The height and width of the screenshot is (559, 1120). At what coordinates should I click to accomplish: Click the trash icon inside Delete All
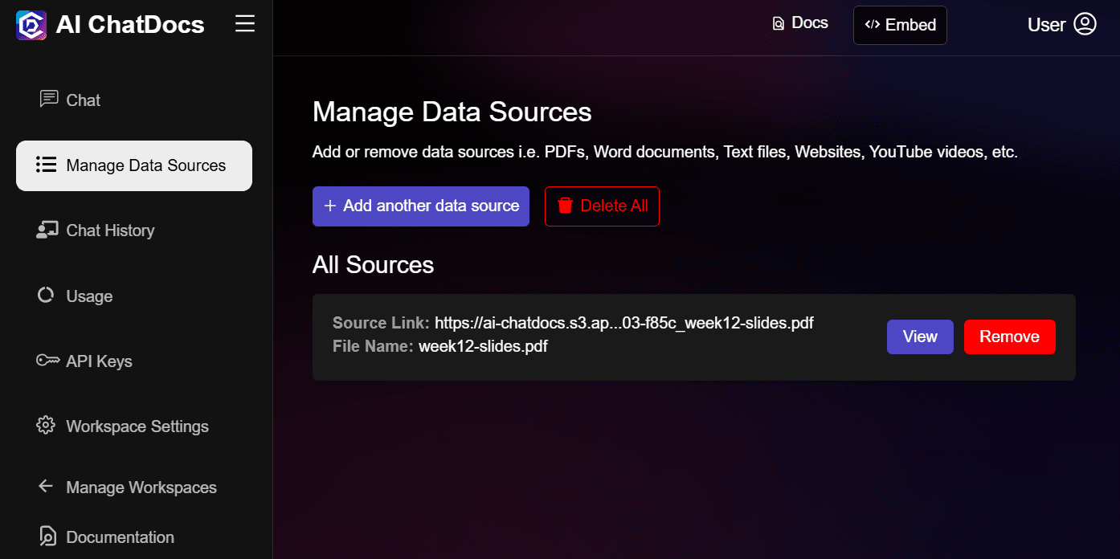566,206
